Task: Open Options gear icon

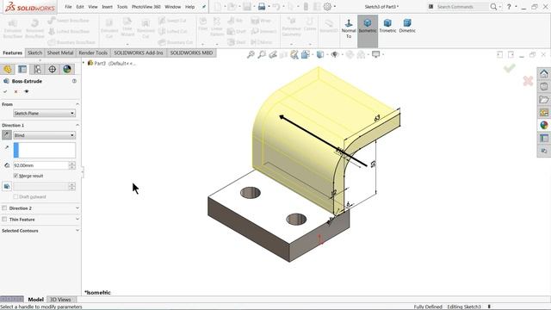Action: pyautogui.click(x=327, y=6)
